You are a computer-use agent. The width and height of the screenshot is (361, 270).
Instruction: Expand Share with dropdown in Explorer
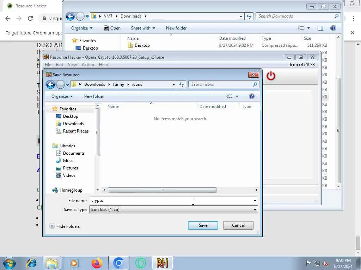(x=143, y=28)
